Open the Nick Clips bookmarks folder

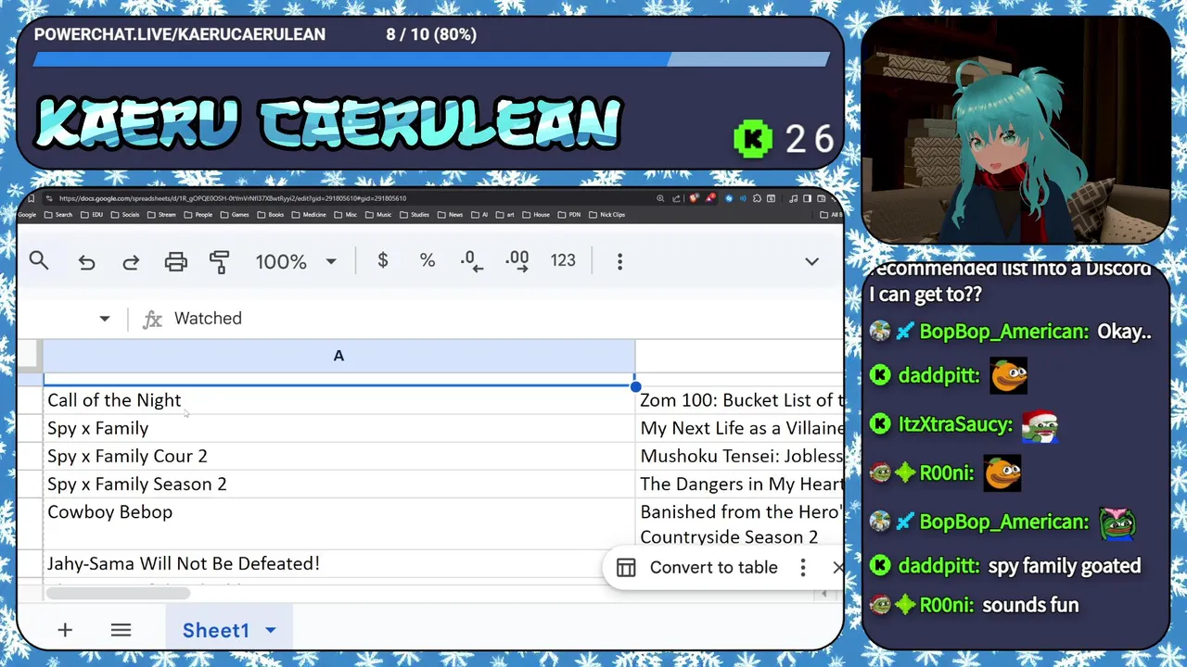coord(607,215)
